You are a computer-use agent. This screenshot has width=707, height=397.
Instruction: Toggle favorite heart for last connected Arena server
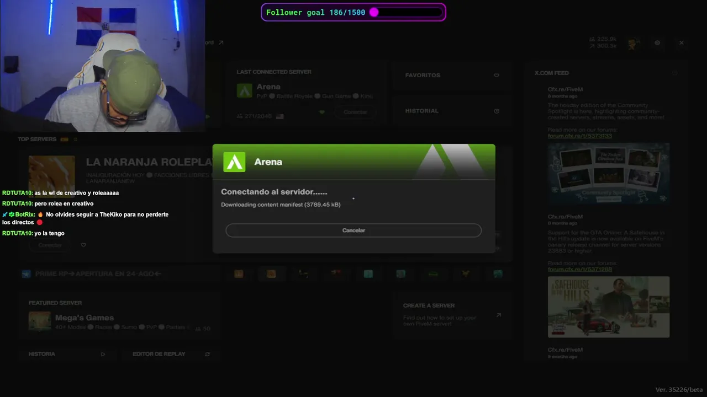pyautogui.click(x=322, y=112)
